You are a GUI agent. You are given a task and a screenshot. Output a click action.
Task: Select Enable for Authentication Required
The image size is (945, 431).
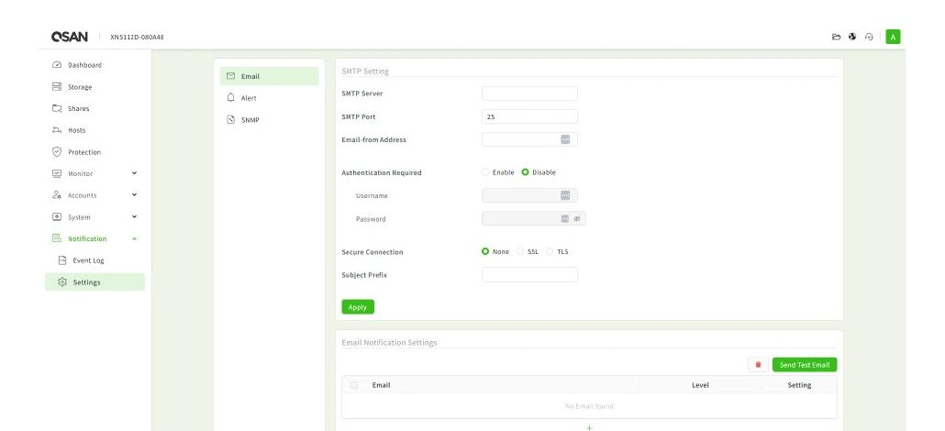(x=485, y=172)
